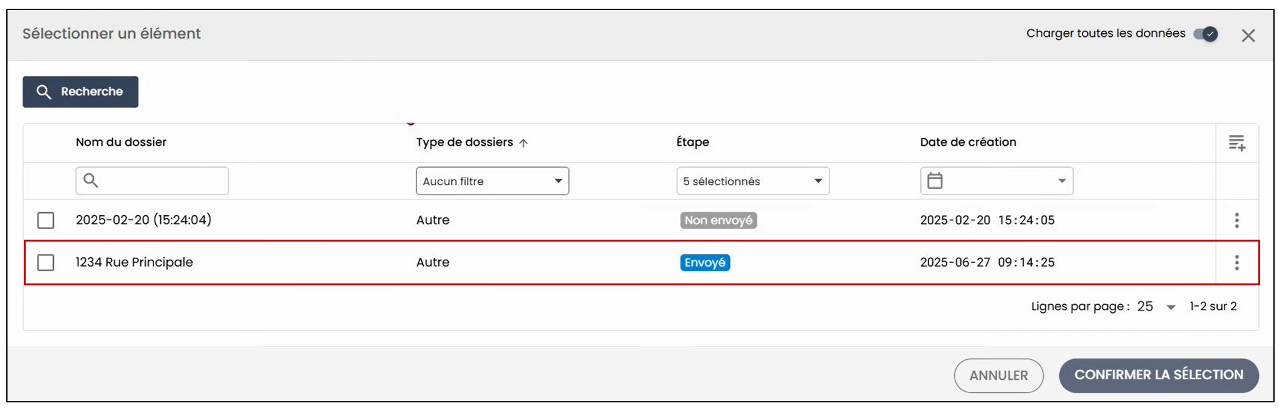Click CONFIRMER LA SÉLECTION button

1159,375
